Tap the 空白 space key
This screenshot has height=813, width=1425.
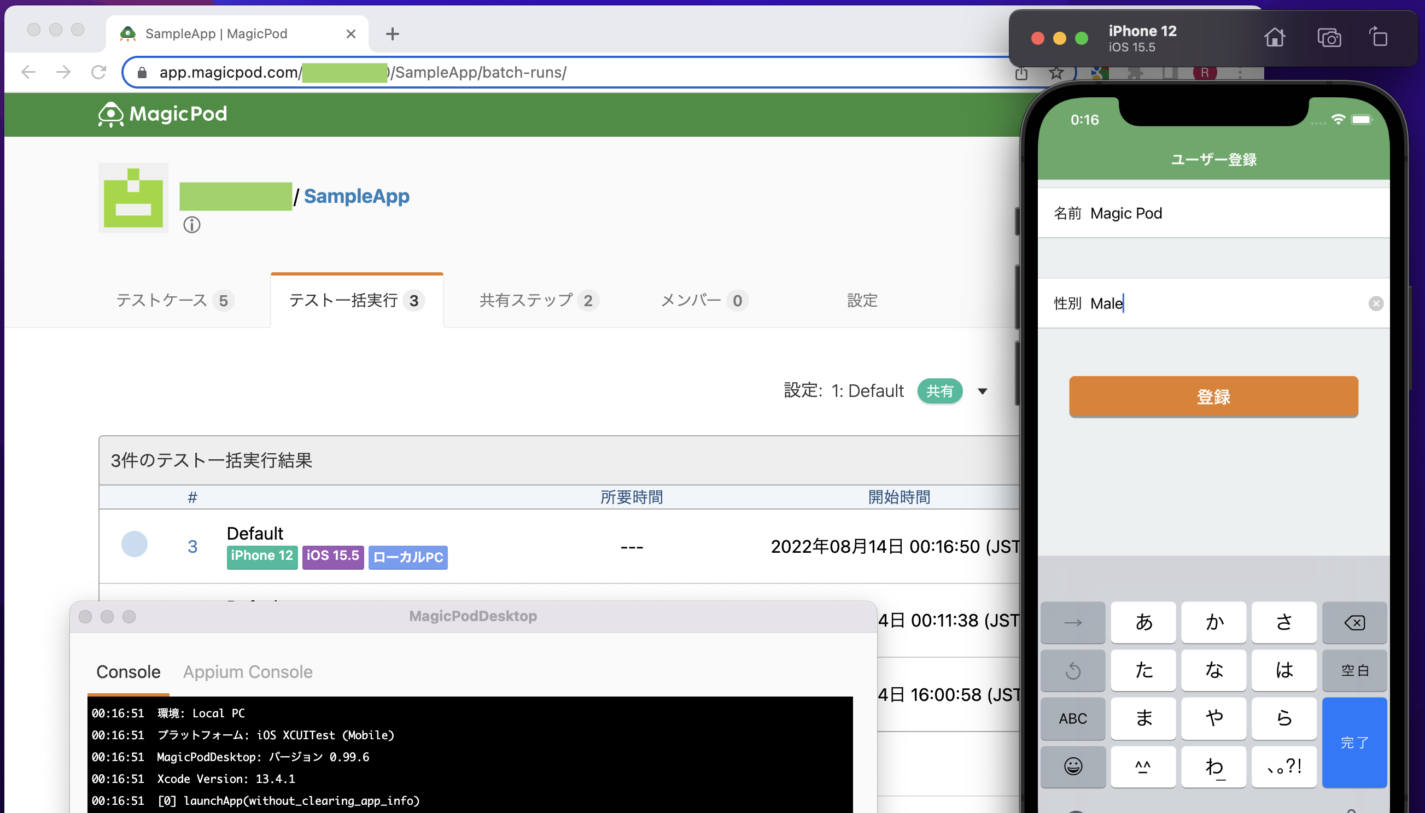click(1354, 670)
